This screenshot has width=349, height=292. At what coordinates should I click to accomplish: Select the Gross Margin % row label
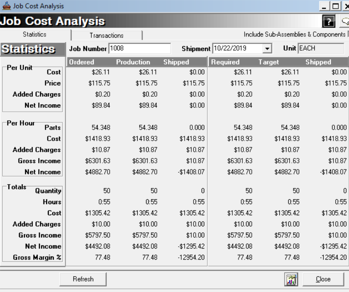click(x=37, y=257)
